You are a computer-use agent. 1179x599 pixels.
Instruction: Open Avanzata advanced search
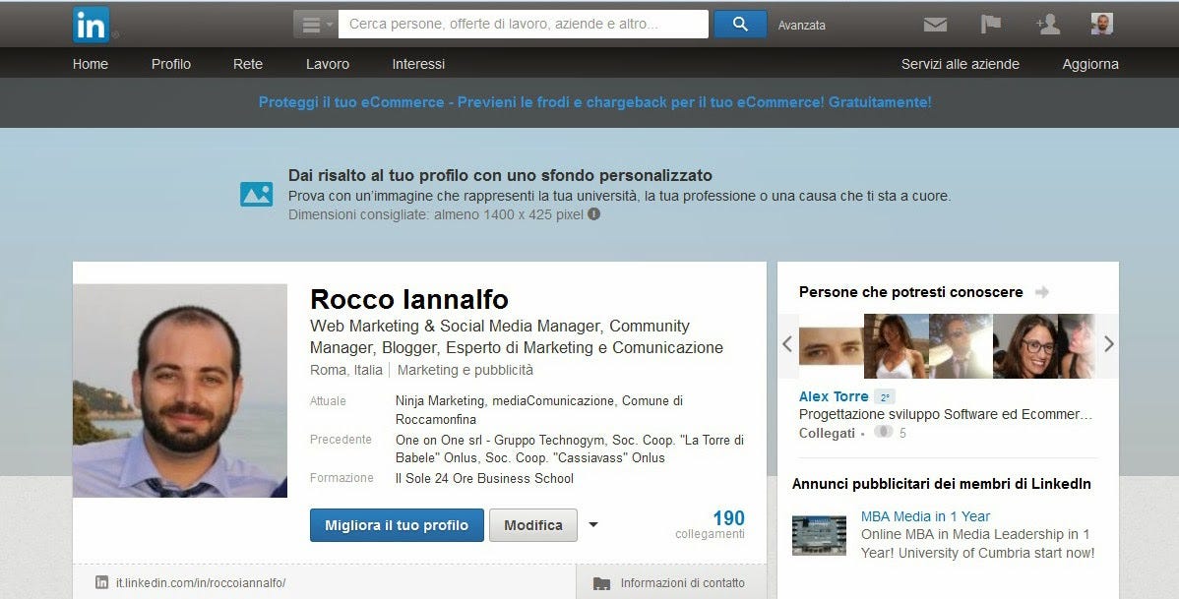(x=801, y=25)
